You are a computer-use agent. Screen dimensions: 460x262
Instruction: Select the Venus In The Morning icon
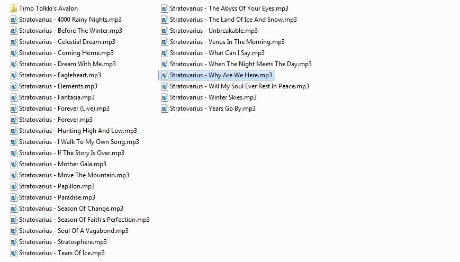point(165,42)
